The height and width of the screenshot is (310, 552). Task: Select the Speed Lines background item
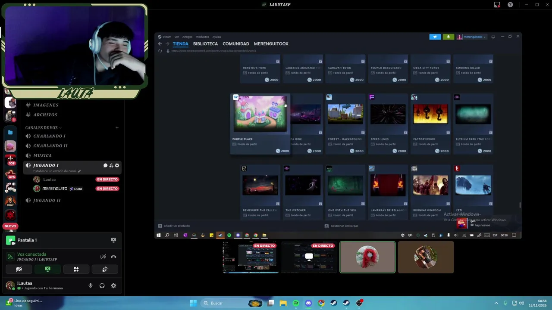388,124
